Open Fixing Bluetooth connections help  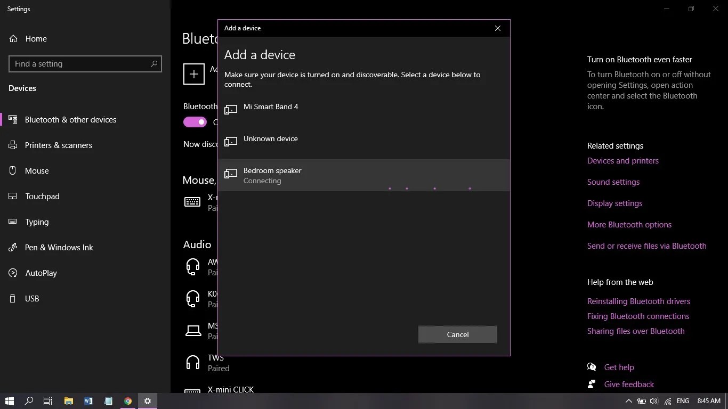coord(638,316)
